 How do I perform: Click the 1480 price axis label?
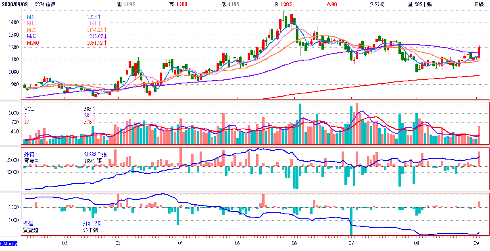coord(14,23)
